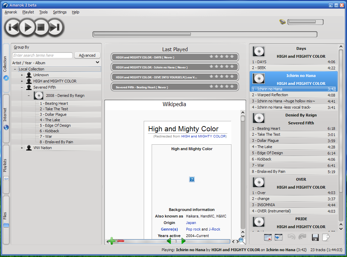347x257 pixels.
Task: Click the HIGH and MIGHTY COLOR artist icon in tree
Action: coord(29,81)
